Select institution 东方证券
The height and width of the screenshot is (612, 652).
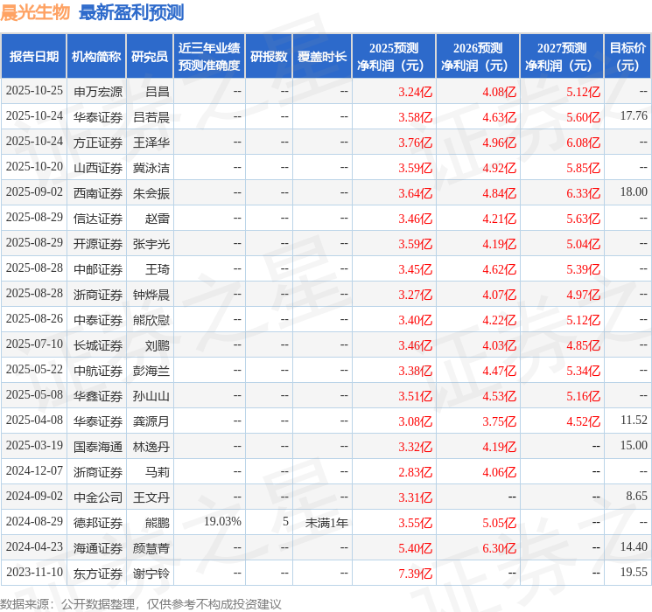click(98, 573)
